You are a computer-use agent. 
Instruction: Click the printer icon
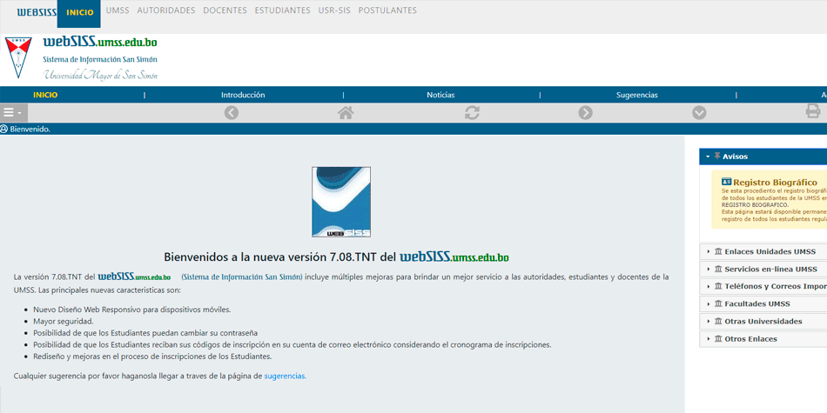[813, 111]
